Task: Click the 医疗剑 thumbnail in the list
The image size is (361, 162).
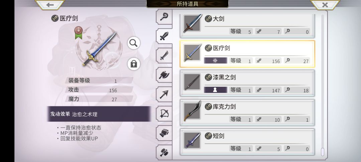Action: [x=192, y=53]
